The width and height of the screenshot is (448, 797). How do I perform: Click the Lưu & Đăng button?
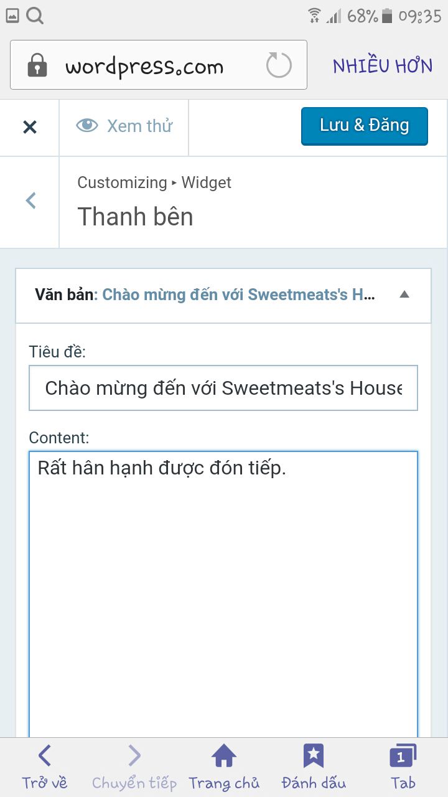[x=365, y=126]
